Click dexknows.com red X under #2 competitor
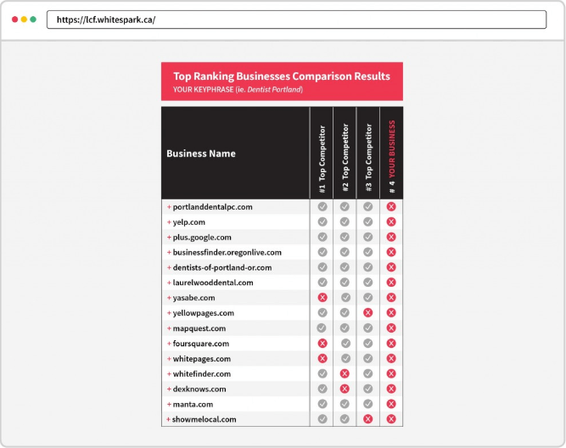The image size is (566, 448). pos(345,389)
